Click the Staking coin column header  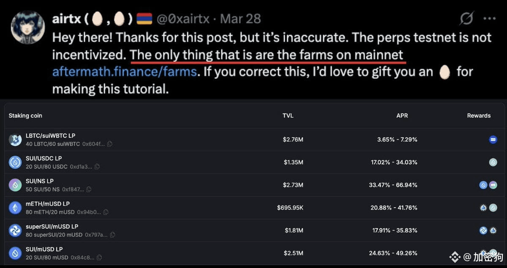tap(25, 116)
